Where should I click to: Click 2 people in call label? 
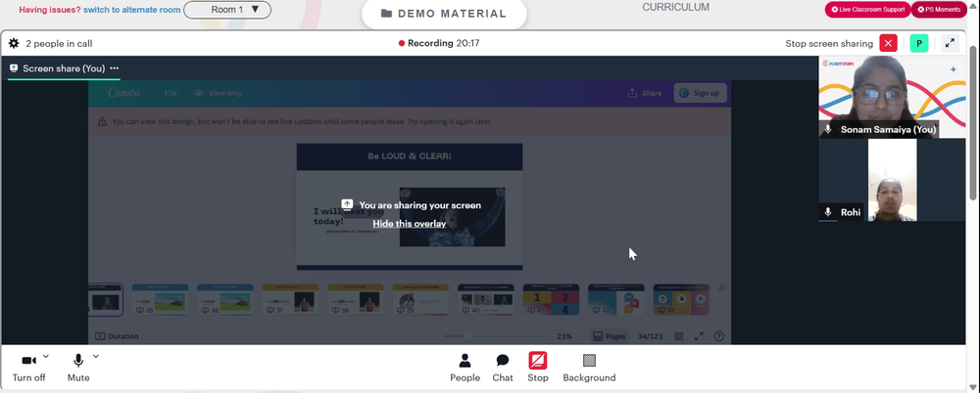tap(60, 44)
